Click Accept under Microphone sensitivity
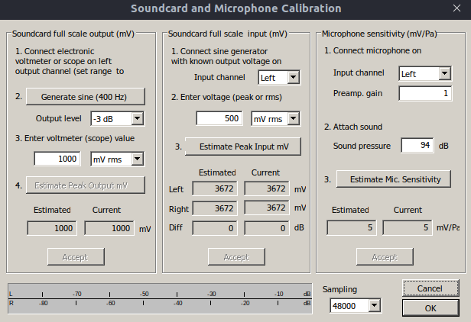The height and width of the screenshot is (322, 471). [x=385, y=256]
